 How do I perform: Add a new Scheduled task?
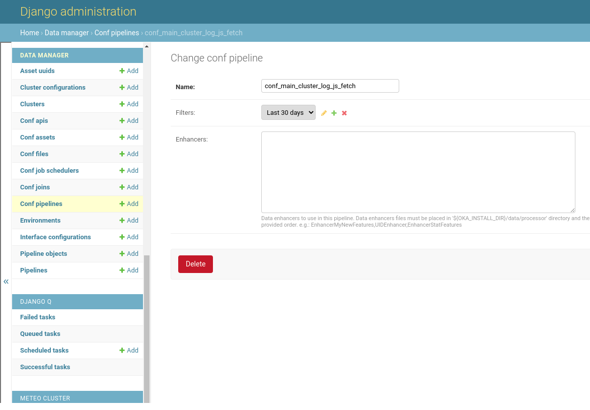[129, 351]
